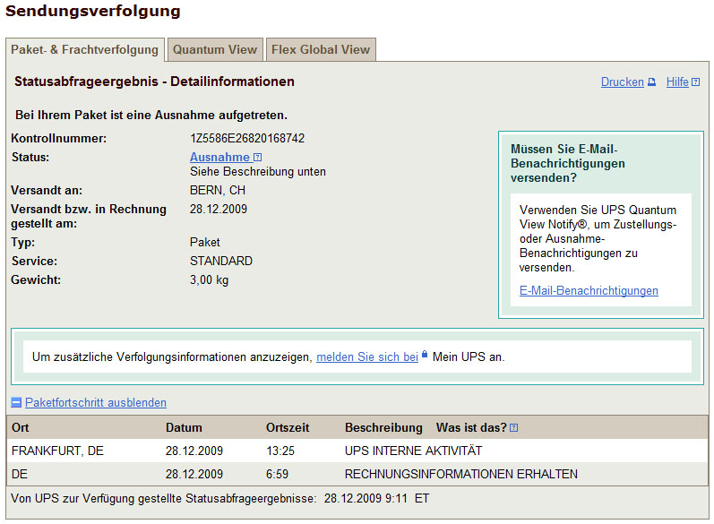Click the status timestamp 28.12.2009 9:11 ET

point(376,499)
